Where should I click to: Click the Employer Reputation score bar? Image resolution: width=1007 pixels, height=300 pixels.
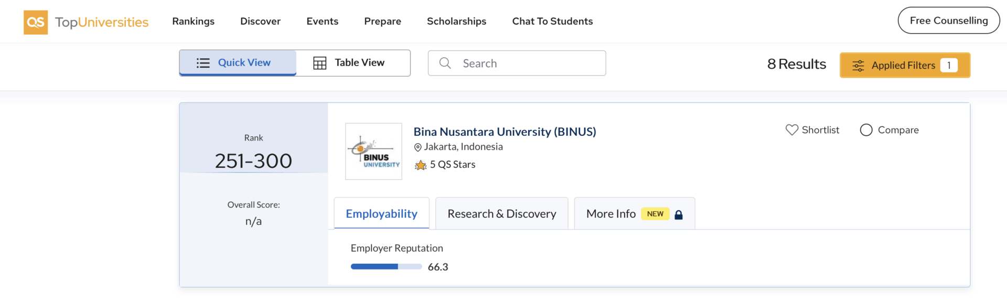click(x=387, y=267)
